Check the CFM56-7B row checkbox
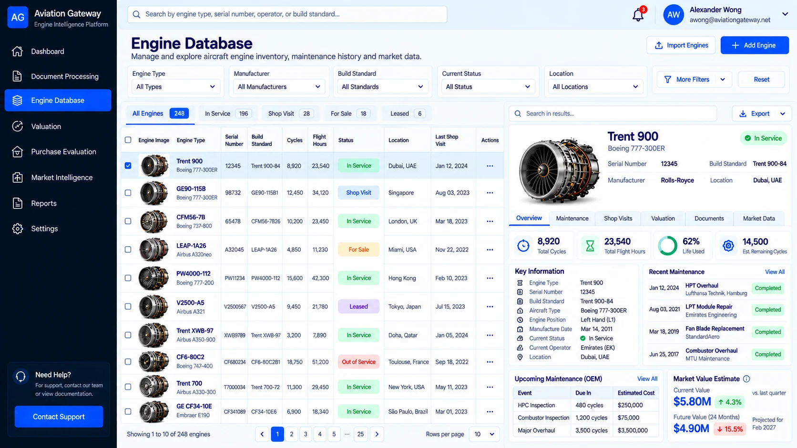This screenshot has height=448, width=797. (x=128, y=221)
